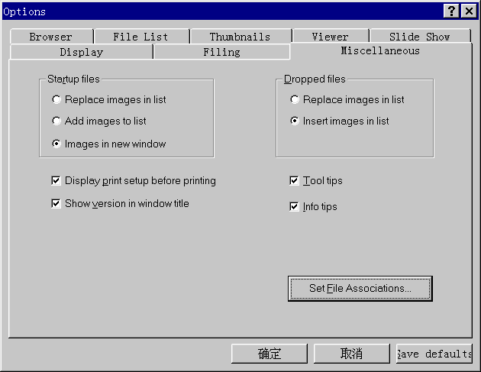Toggle the Info tips checkbox
Screen dimensions: 481x372
(295, 207)
